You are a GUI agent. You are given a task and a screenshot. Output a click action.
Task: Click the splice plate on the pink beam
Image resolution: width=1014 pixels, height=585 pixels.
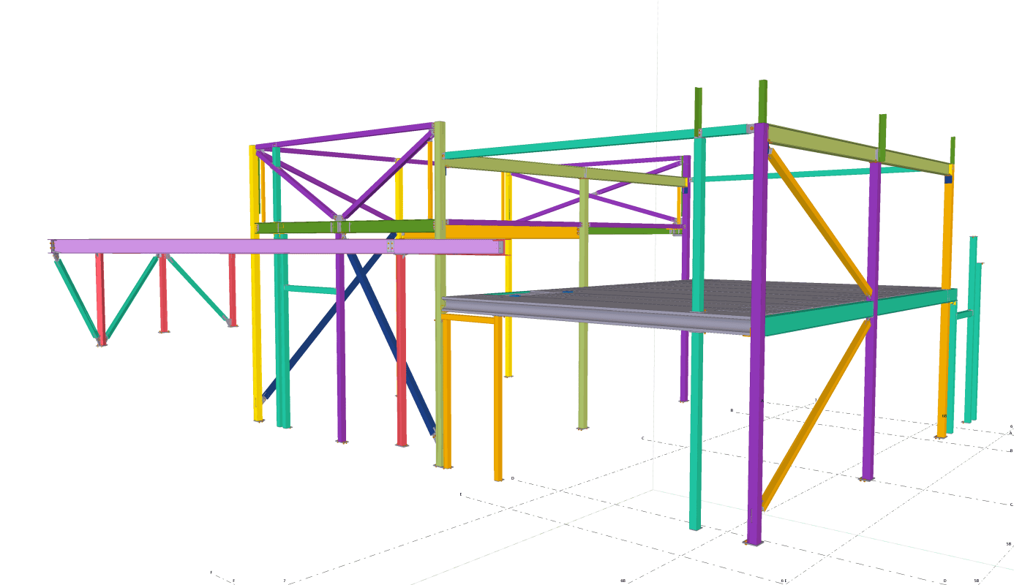[x=391, y=247]
